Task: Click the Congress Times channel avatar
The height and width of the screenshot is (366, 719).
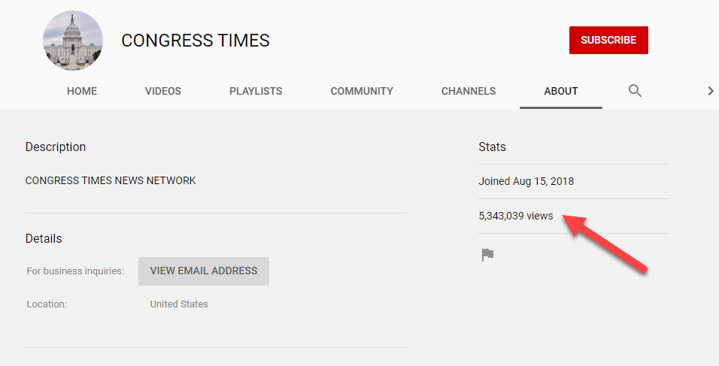Action: click(x=73, y=41)
